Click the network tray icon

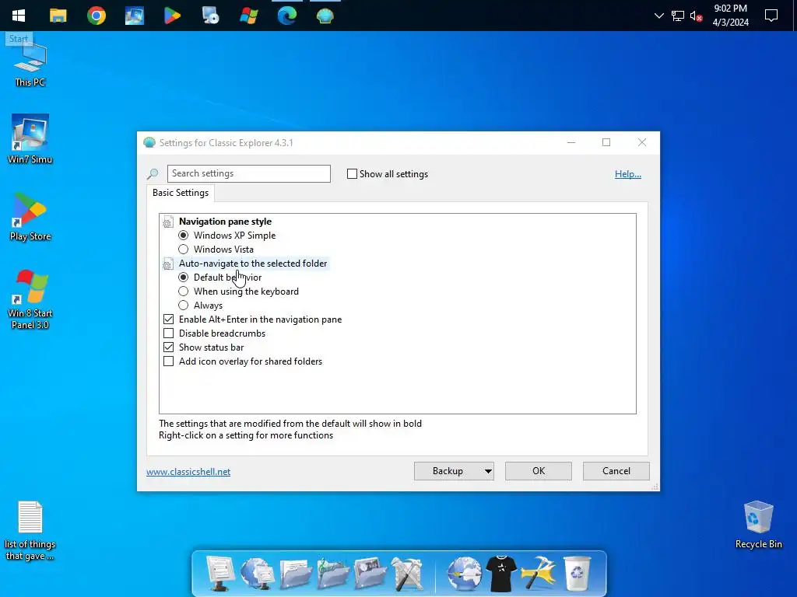678,16
